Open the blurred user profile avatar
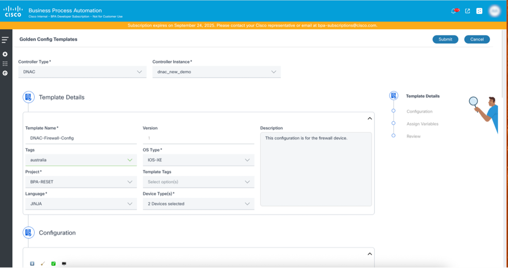The width and height of the screenshot is (508, 269). pos(495,11)
